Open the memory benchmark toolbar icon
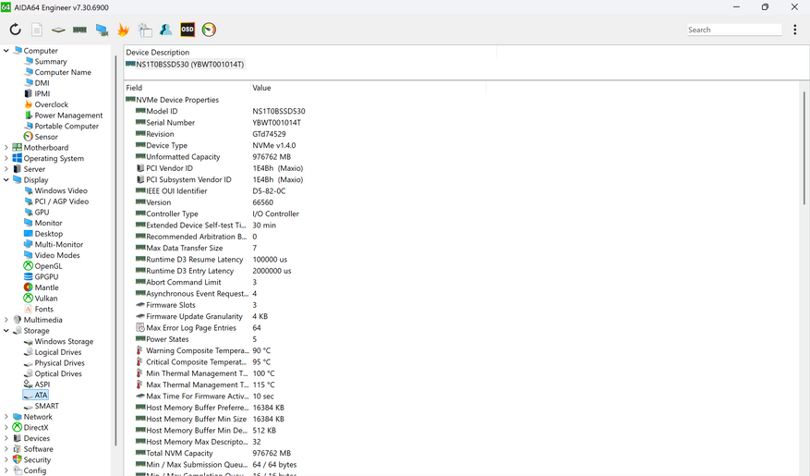The height and width of the screenshot is (476, 810). click(x=79, y=30)
